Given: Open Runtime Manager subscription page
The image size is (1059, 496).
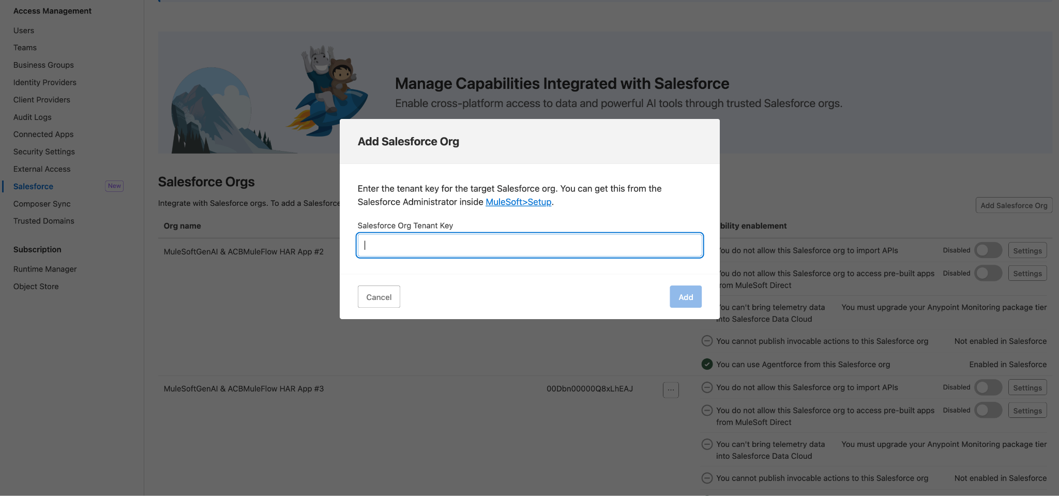Looking at the screenshot, I should (45, 269).
